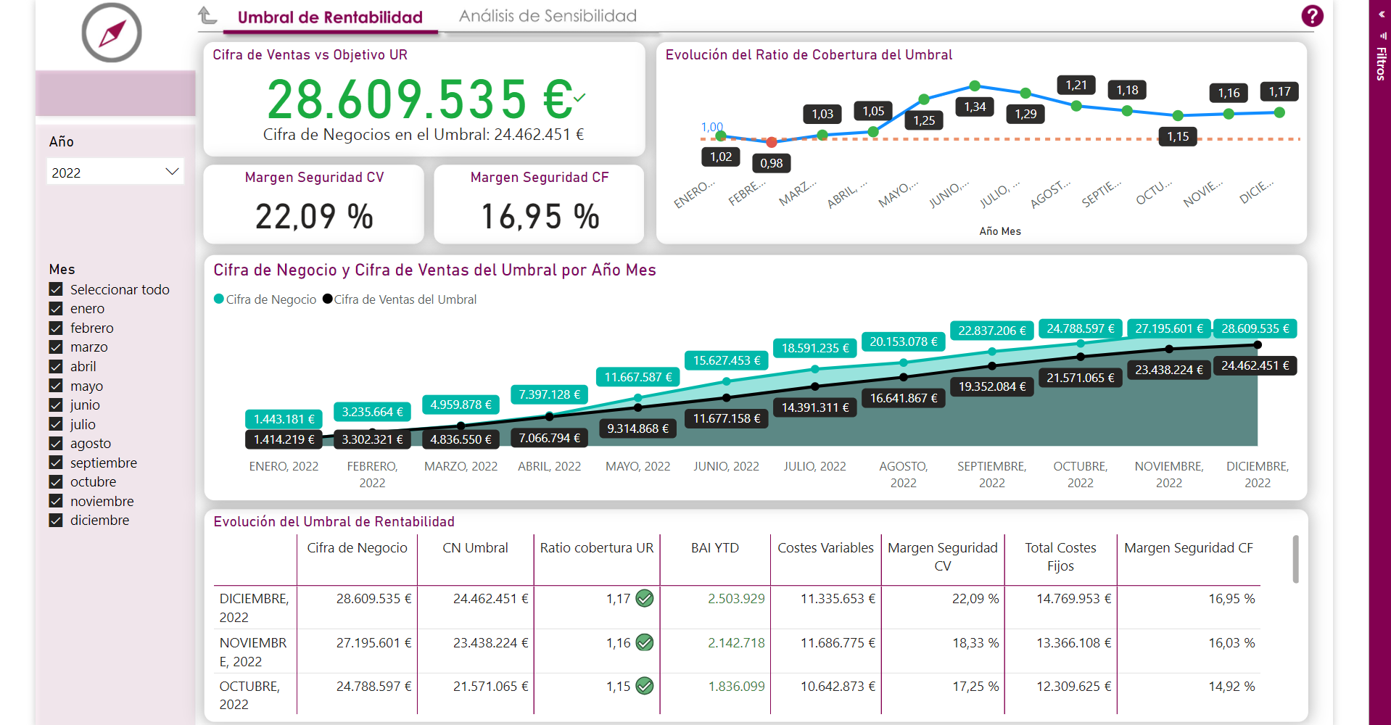Screen dimensions: 1391x725
Task: Sort by Cifra de Negocio column header
Action: point(357,548)
